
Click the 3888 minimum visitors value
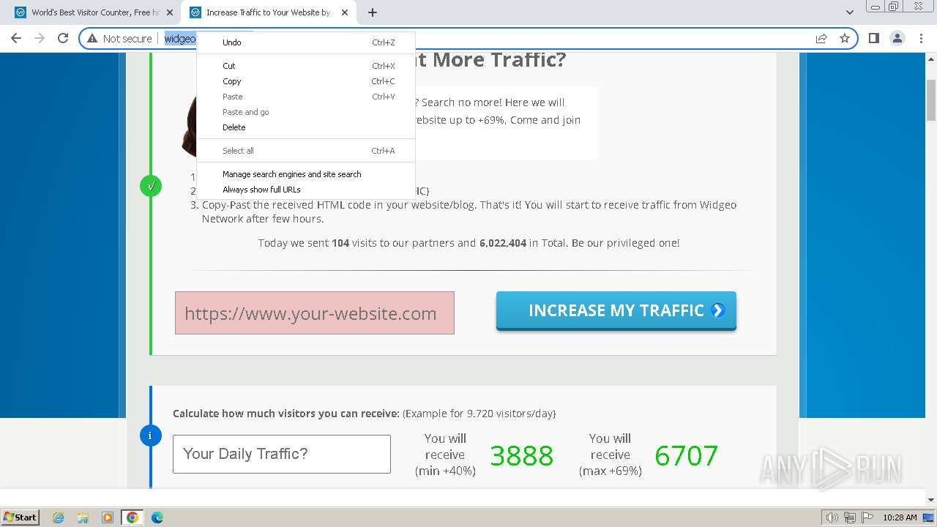tap(522, 455)
